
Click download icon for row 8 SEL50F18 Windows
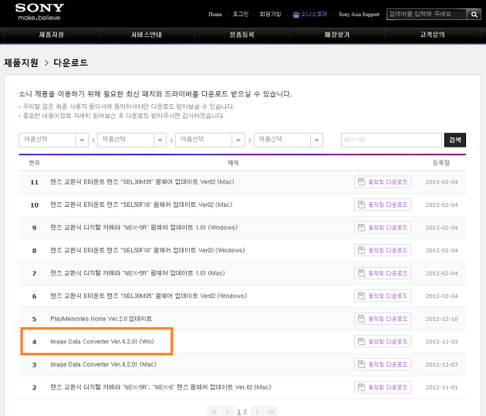click(361, 250)
